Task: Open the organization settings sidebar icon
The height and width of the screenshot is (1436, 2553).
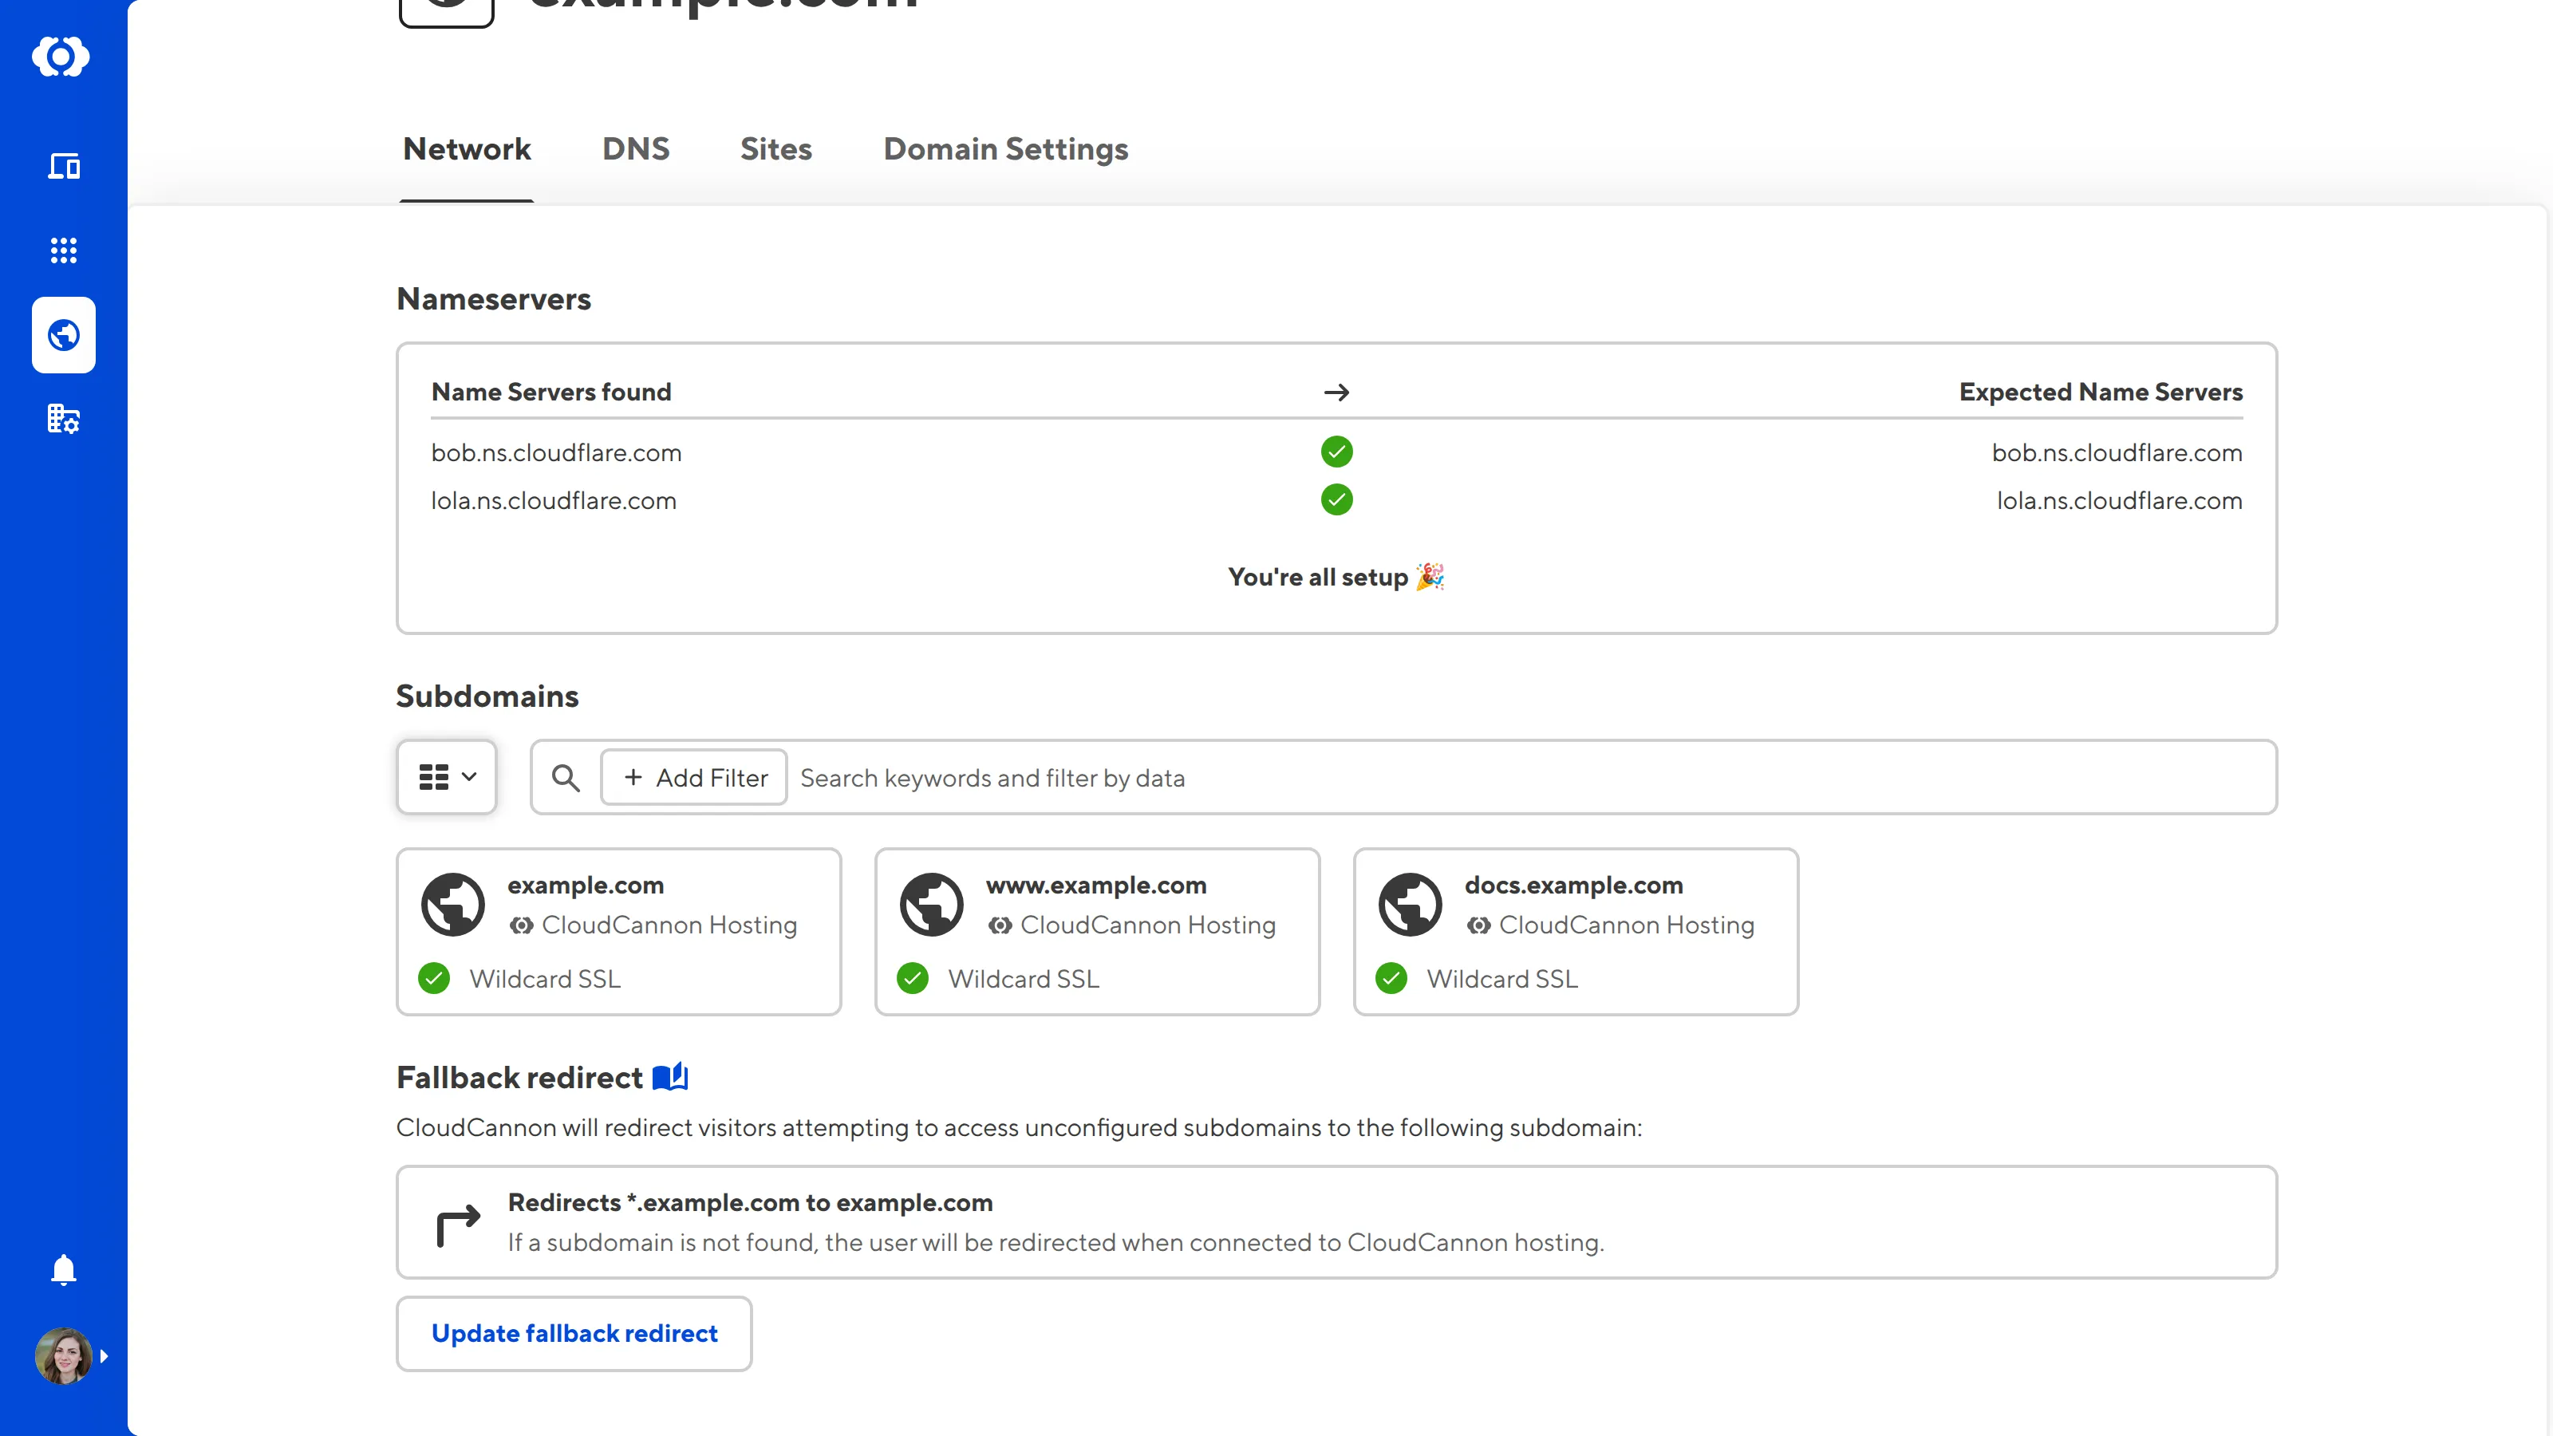Action: 64,419
